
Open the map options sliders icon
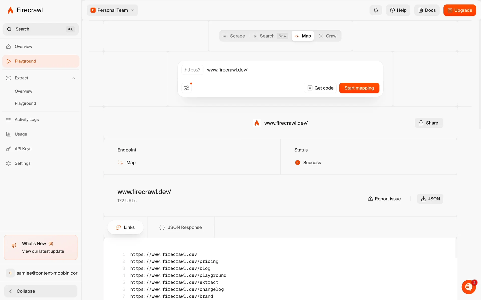[x=187, y=88]
